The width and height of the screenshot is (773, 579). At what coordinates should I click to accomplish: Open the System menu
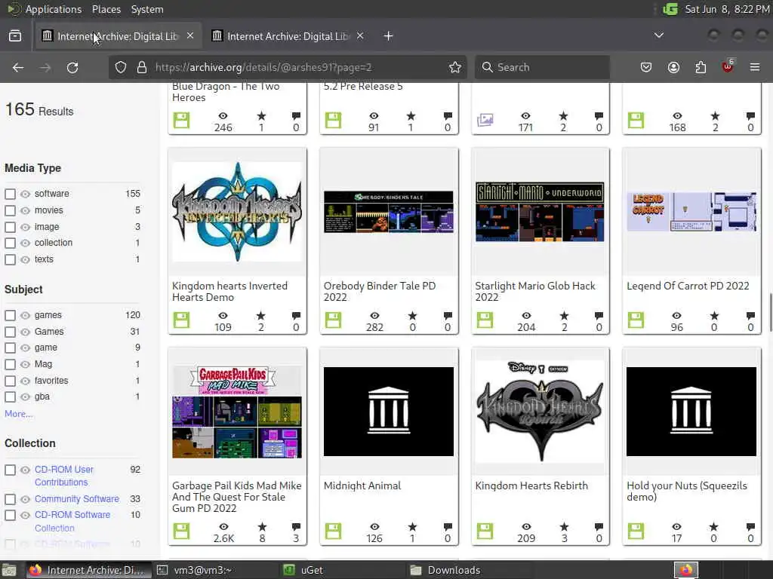coord(147,9)
